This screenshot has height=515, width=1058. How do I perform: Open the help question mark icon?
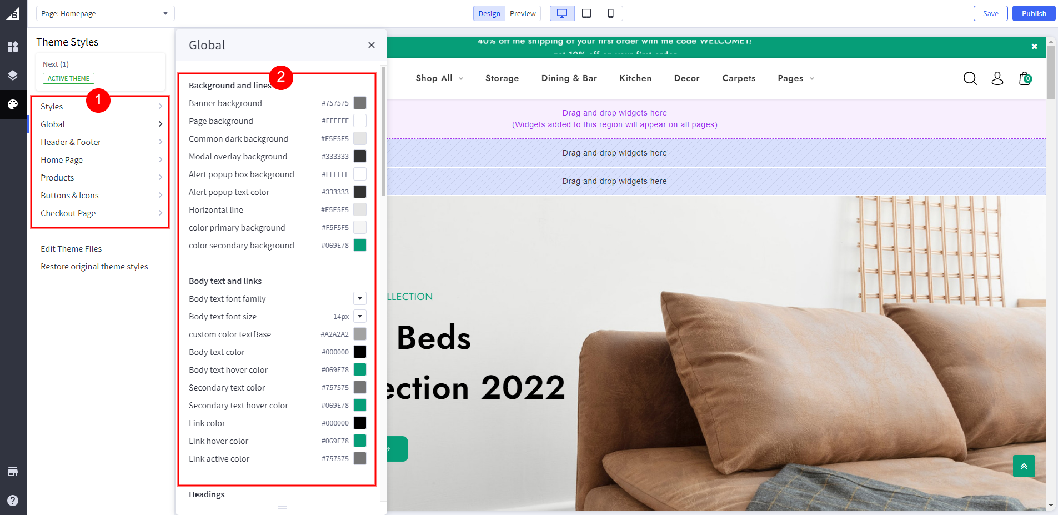[13, 500]
